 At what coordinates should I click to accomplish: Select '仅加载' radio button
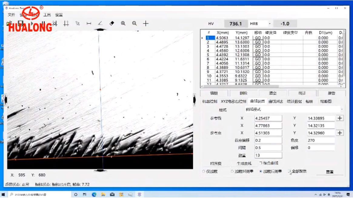[204, 171]
